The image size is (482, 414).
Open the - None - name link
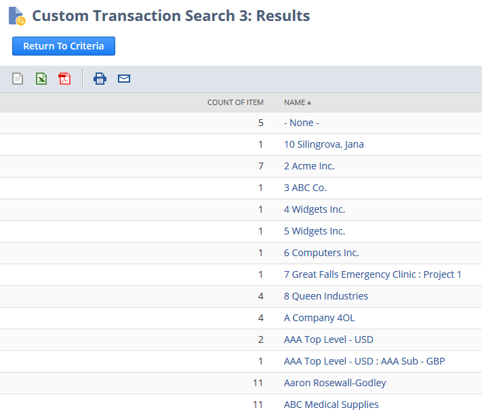click(x=301, y=123)
